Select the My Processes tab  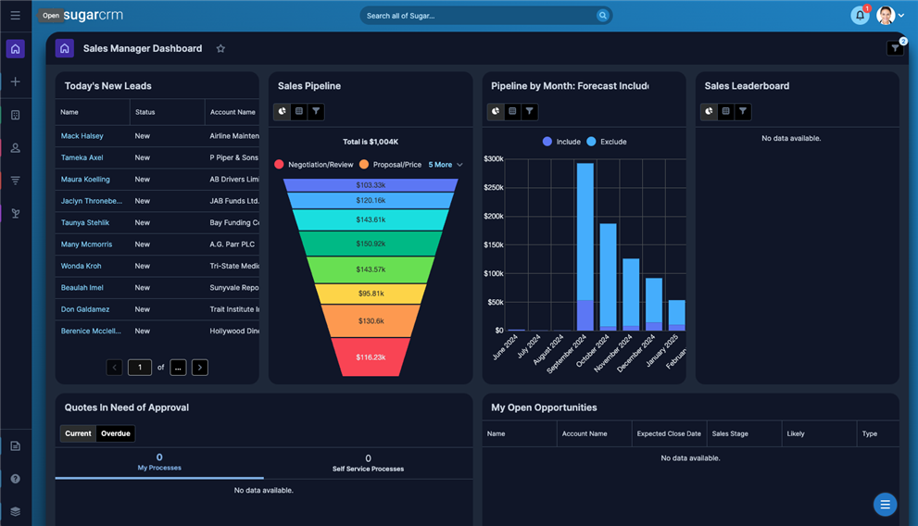[x=159, y=462]
